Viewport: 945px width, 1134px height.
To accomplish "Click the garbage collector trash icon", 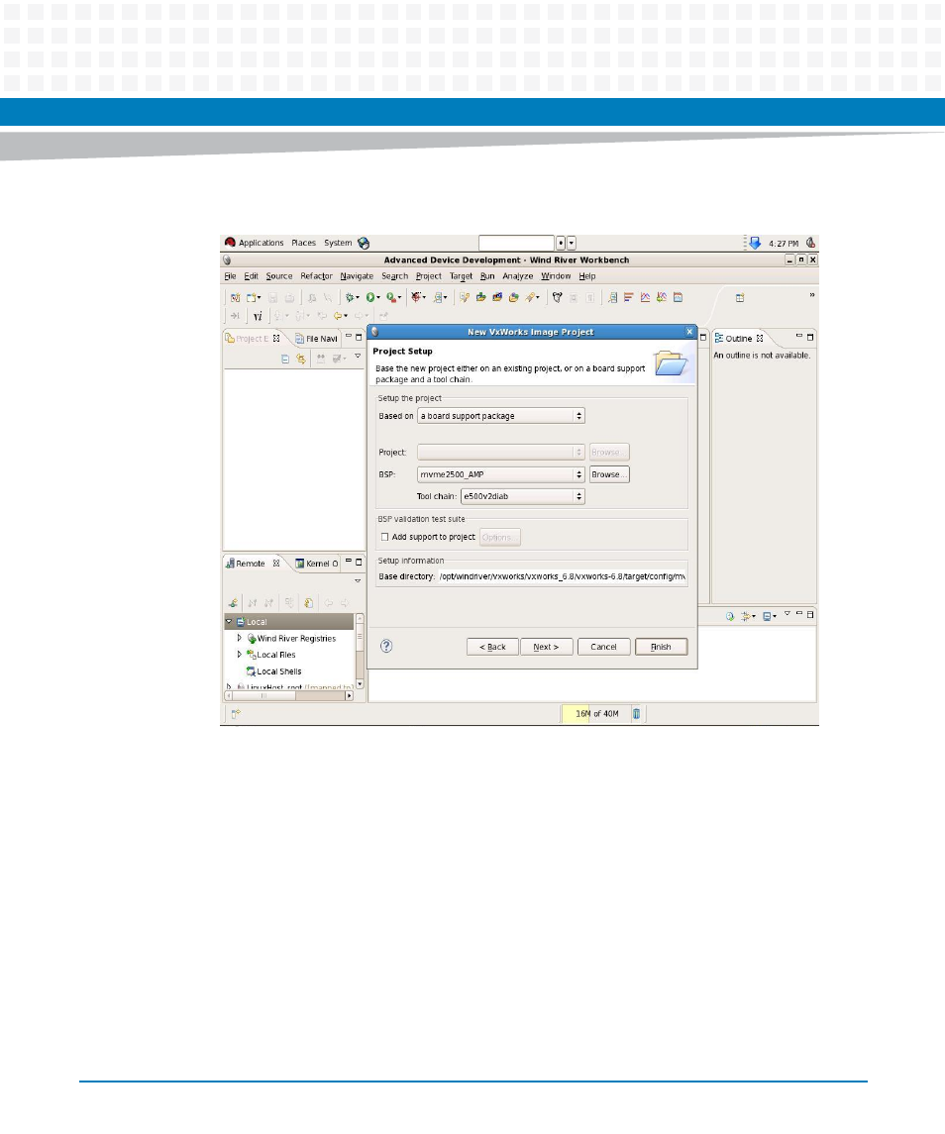I will (636, 714).
